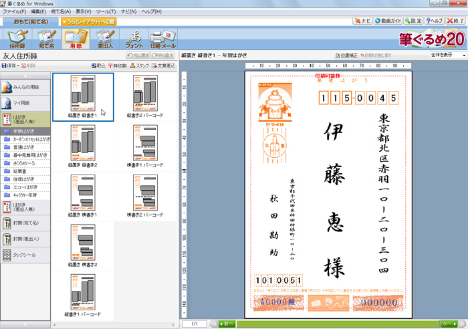Click the 終了 exit button
This screenshot has height=329, width=468.
(455, 21)
